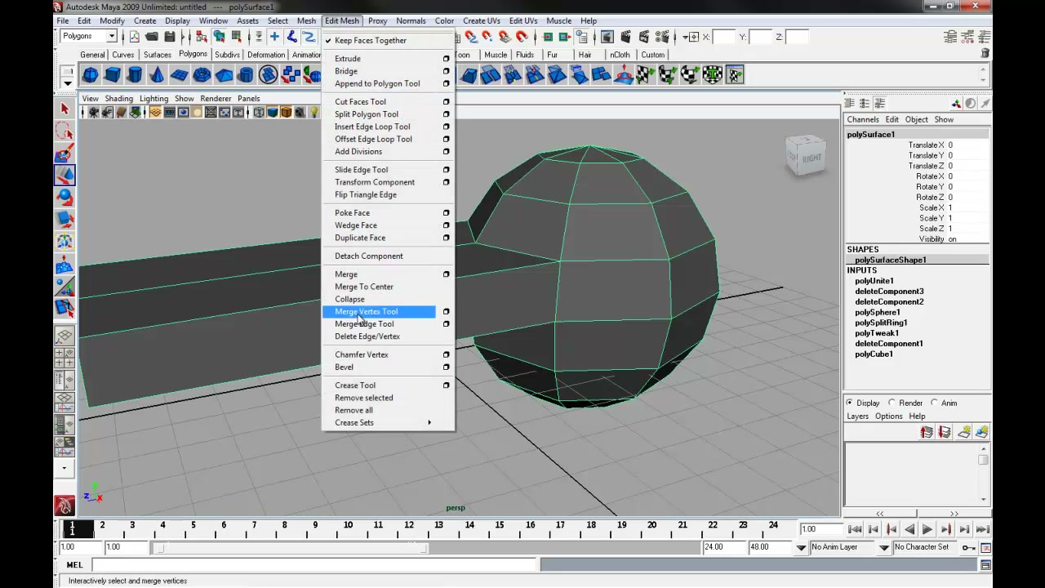
Task: Select the Anim radio button
Action: tap(934, 403)
